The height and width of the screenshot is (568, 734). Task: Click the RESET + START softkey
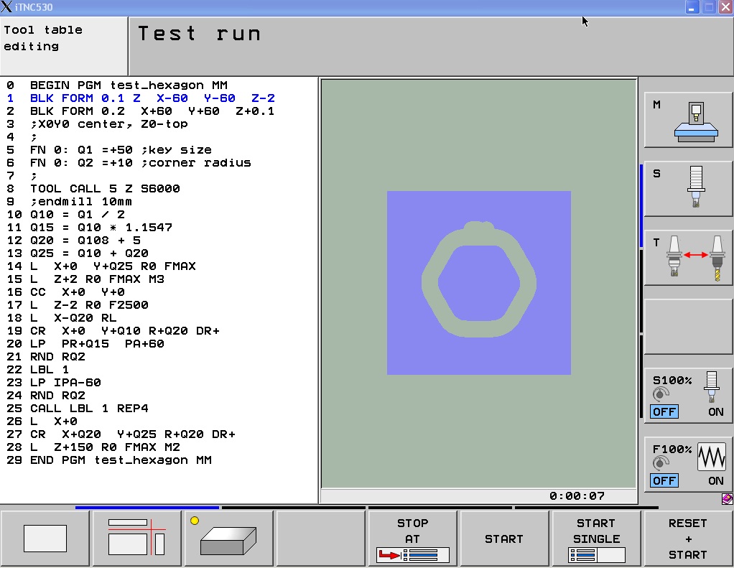pos(687,539)
